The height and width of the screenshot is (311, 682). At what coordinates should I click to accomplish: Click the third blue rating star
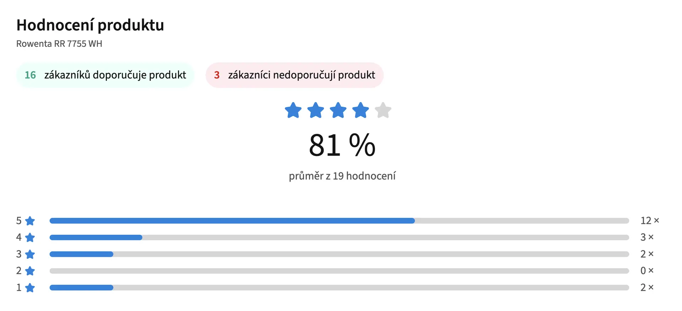(338, 110)
